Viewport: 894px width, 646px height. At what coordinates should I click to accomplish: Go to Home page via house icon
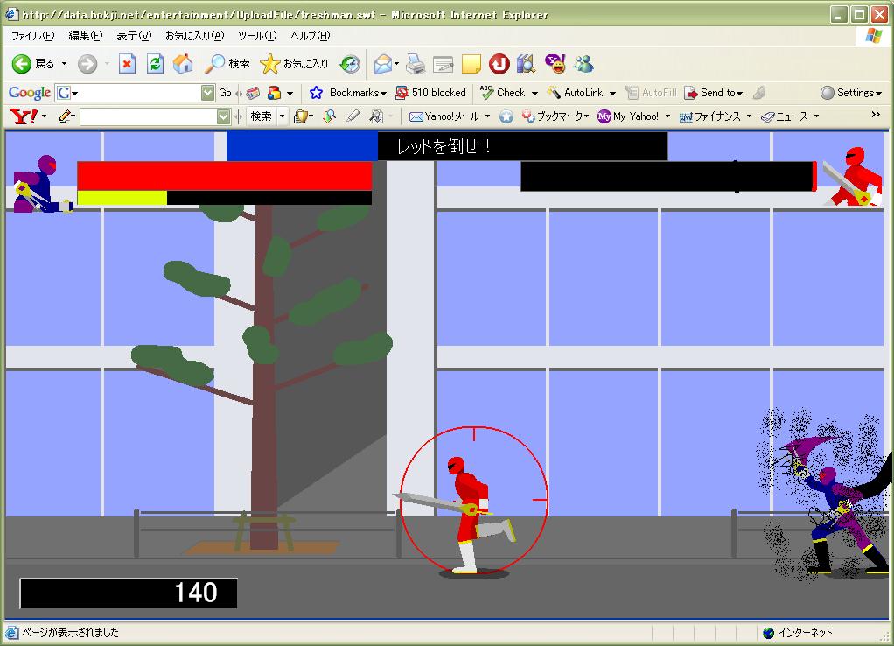(x=183, y=64)
